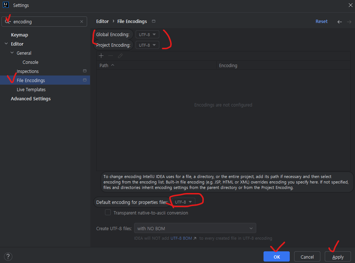This screenshot has width=355, height=263.
Task: Select Keymap in settings tree
Action: (x=19, y=35)
